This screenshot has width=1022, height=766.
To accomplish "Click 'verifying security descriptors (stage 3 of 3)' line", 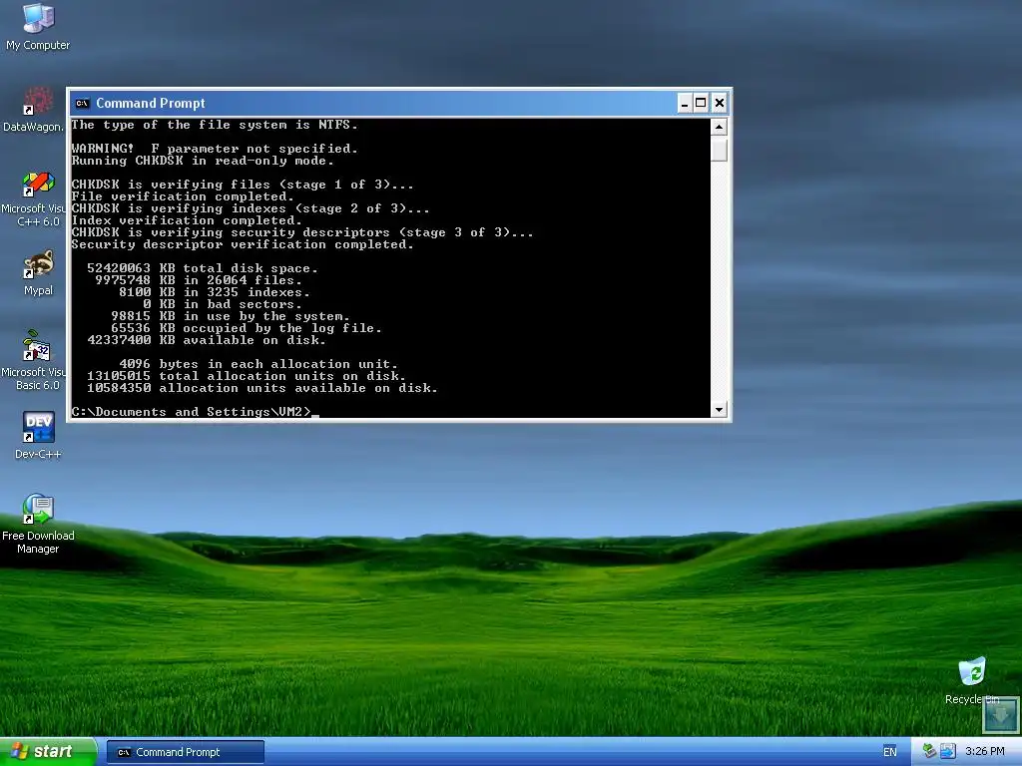I will 302,231.
